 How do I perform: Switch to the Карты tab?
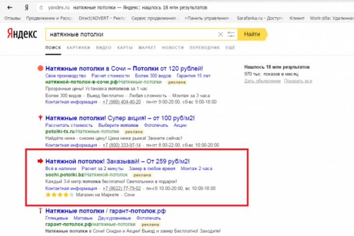pos(125,48)
